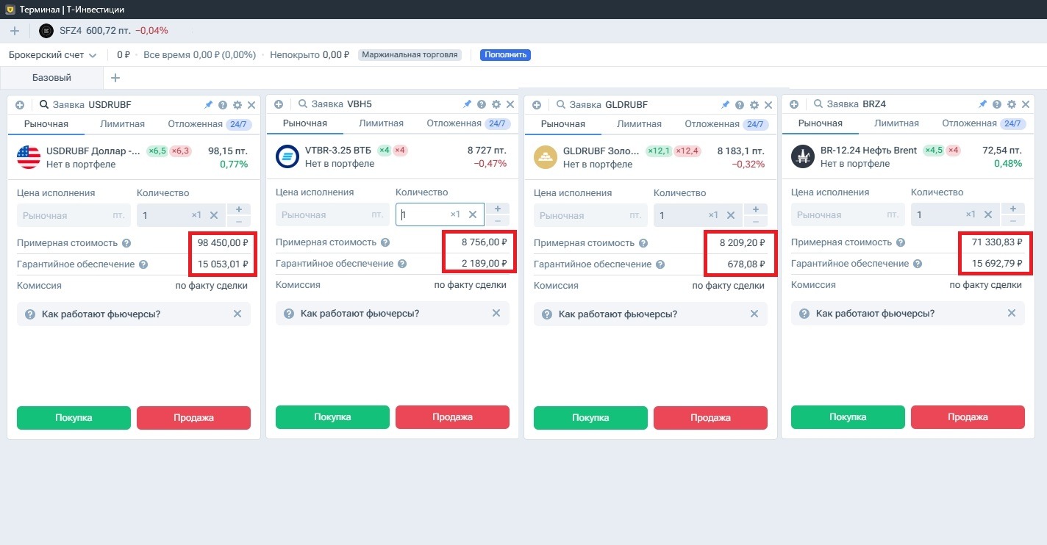
Task: Show info for Примерная стоимость in USDRUBF panel
Action: (126, 243)
